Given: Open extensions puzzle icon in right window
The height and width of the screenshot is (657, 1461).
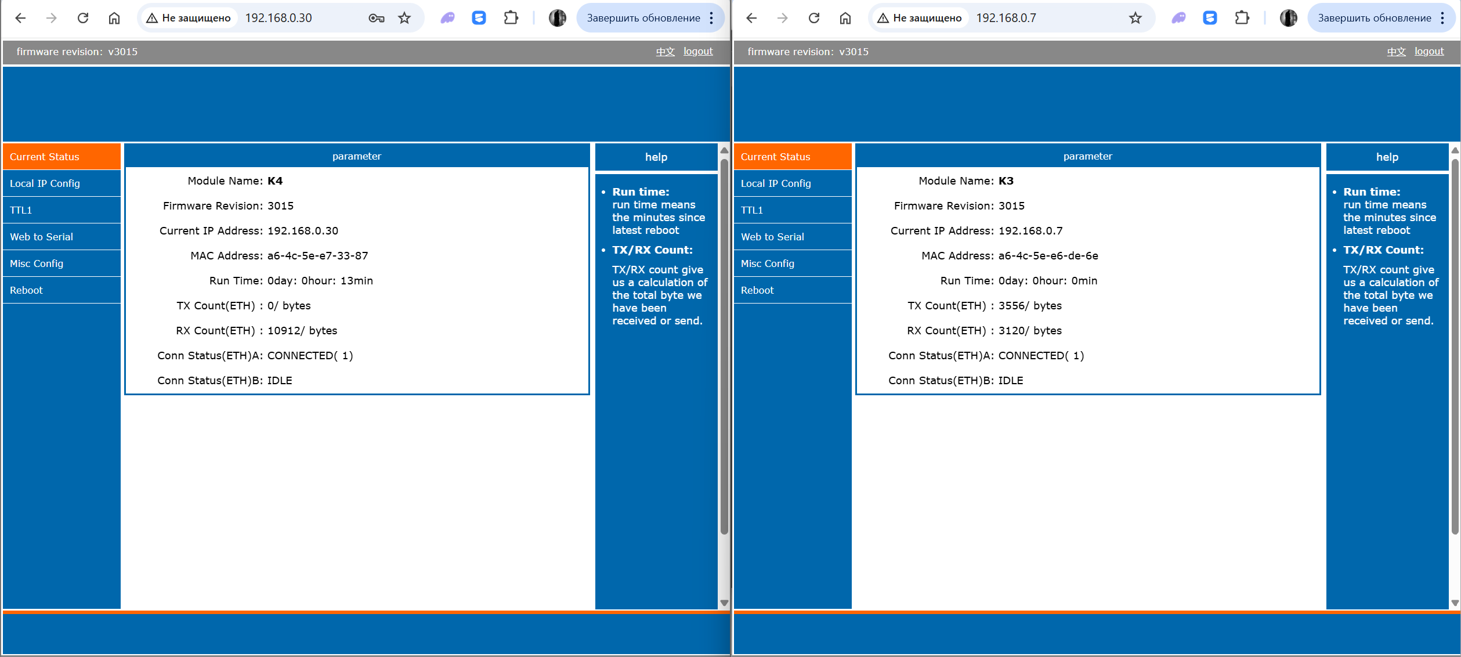Looking at the screenshot, I should pyautogui.click(x=1242, y=18).
